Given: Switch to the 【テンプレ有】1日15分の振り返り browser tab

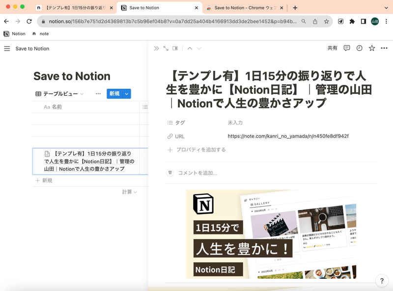Looking at the screenshot, I should click(75, 8).
